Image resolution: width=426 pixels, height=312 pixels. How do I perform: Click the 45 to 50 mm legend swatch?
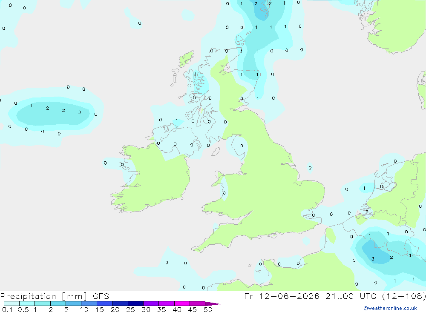(198, 303)
